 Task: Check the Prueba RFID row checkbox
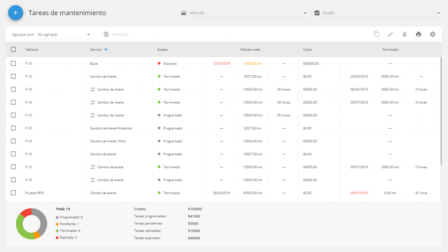pos(14,192)
